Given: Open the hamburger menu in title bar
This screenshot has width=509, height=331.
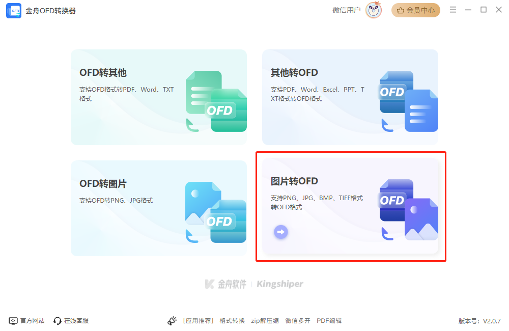Looking at the screenshot, I should [x=453, y=10].
